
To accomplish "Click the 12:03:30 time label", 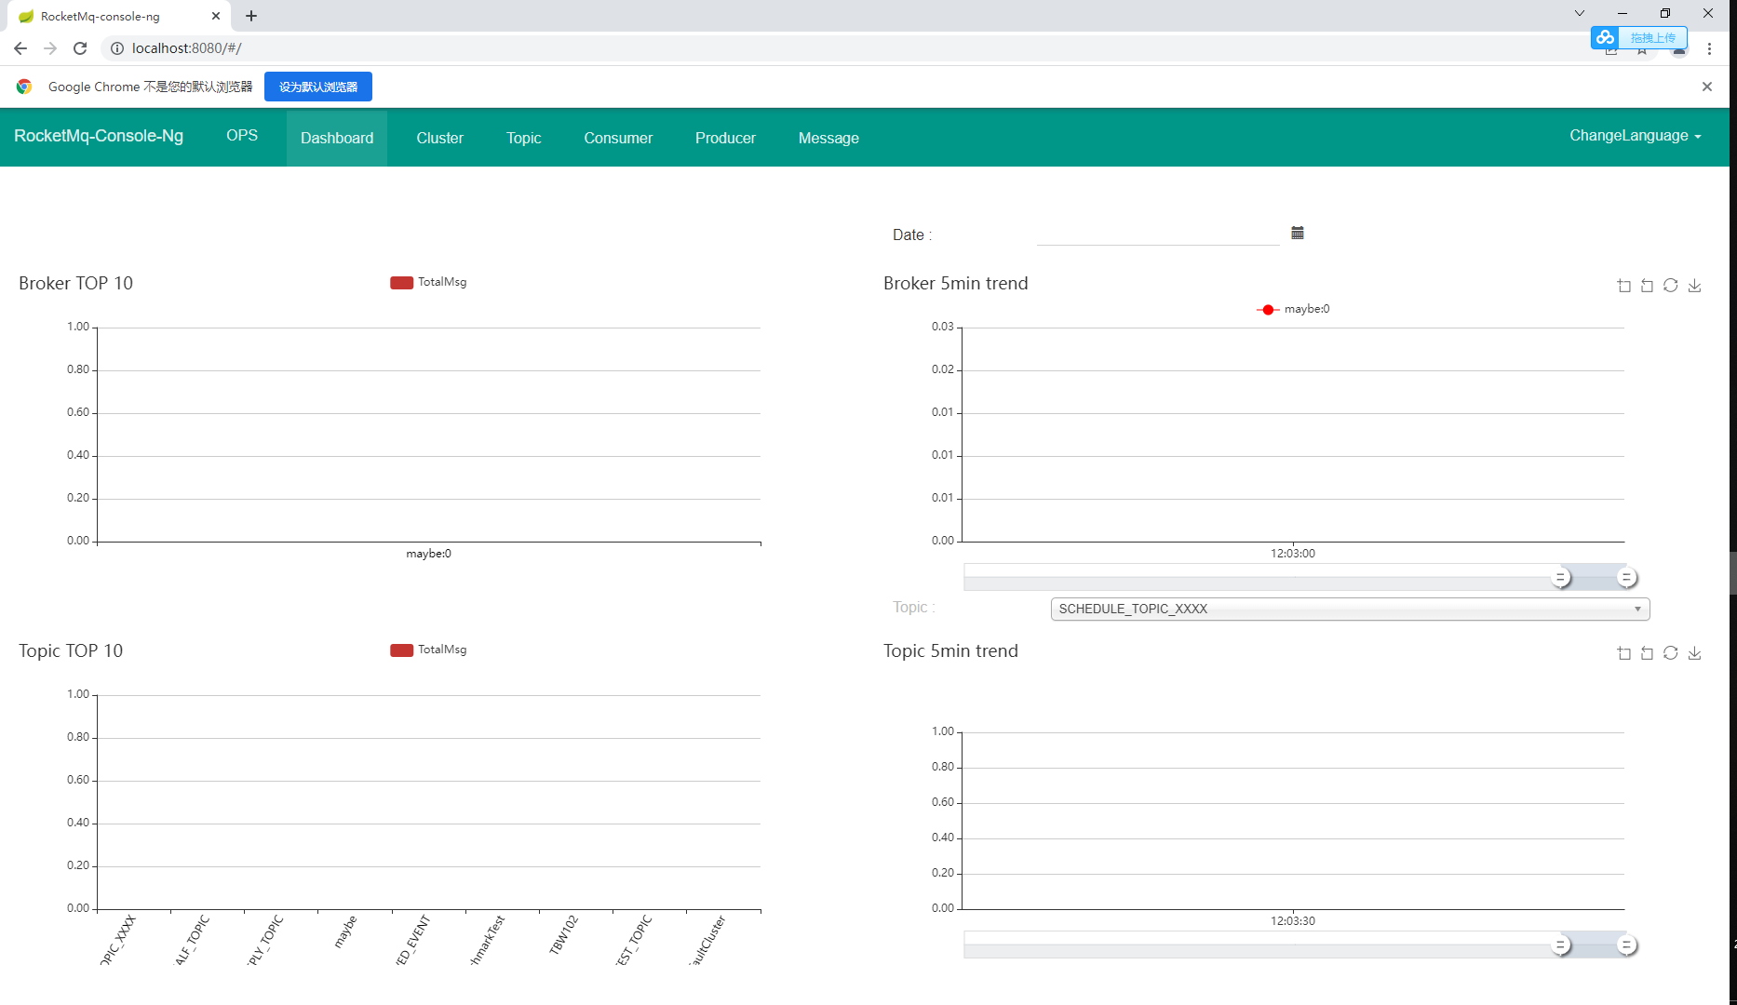I will 1293,920.
